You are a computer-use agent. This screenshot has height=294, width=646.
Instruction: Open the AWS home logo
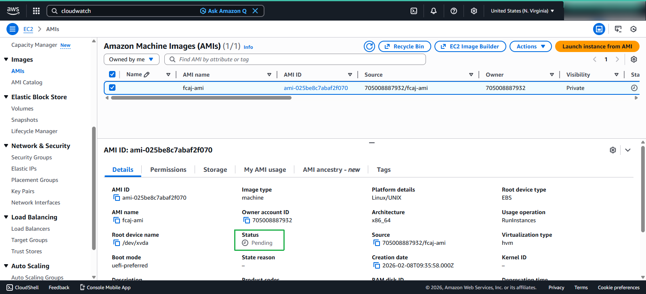[13, 11]
